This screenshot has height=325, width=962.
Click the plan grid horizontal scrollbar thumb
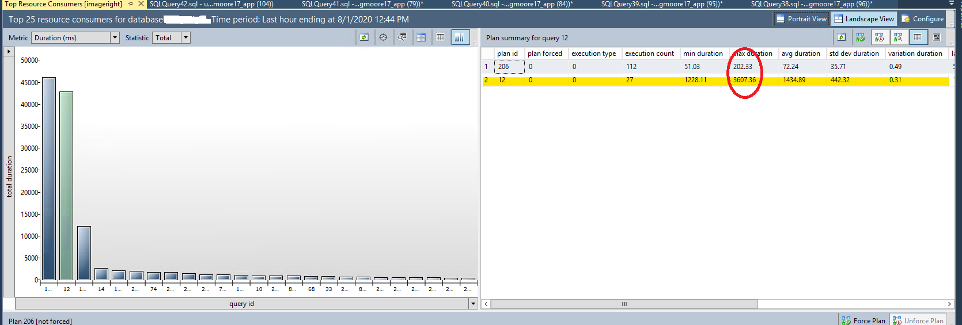624,304
